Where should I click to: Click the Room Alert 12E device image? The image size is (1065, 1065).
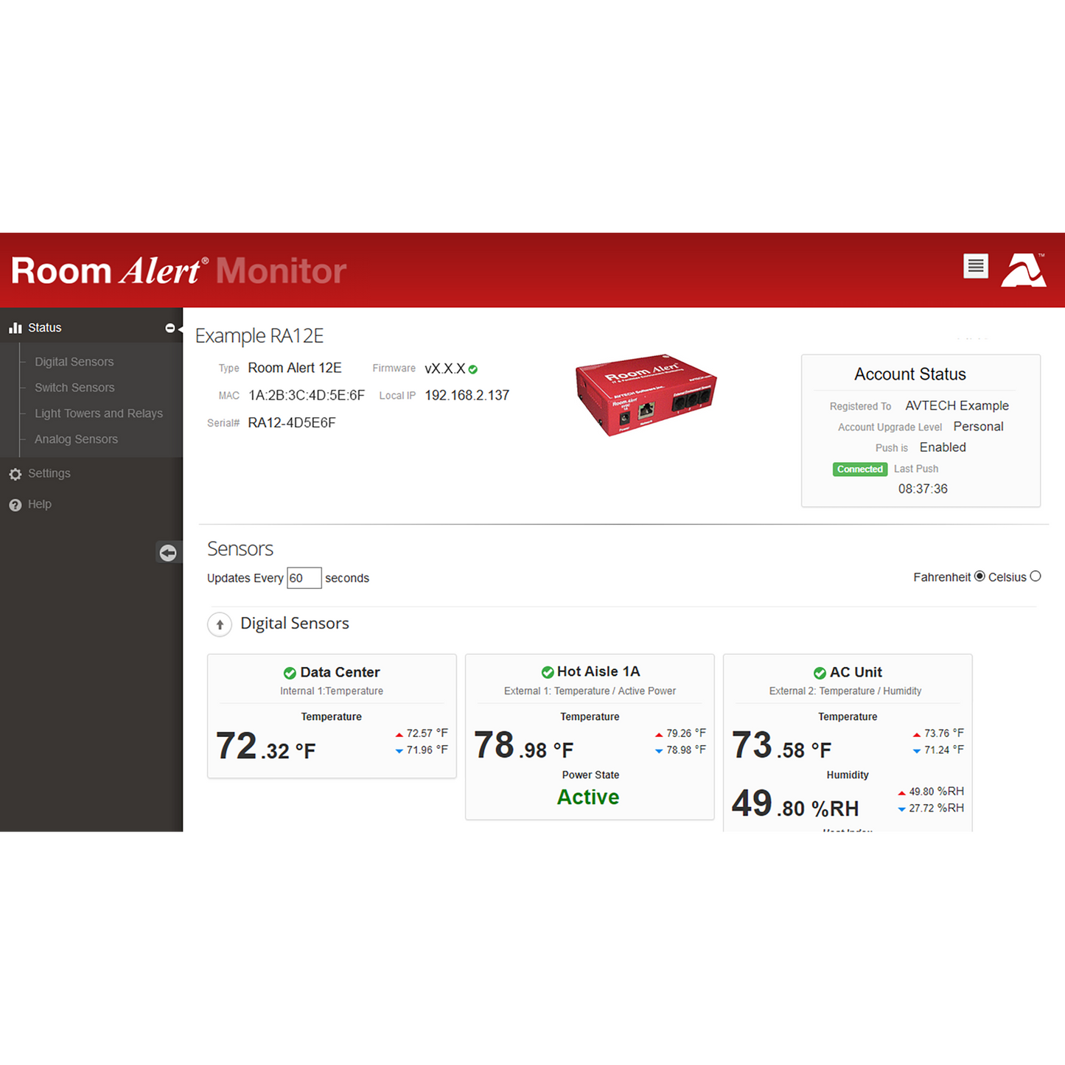click(646, 394)
